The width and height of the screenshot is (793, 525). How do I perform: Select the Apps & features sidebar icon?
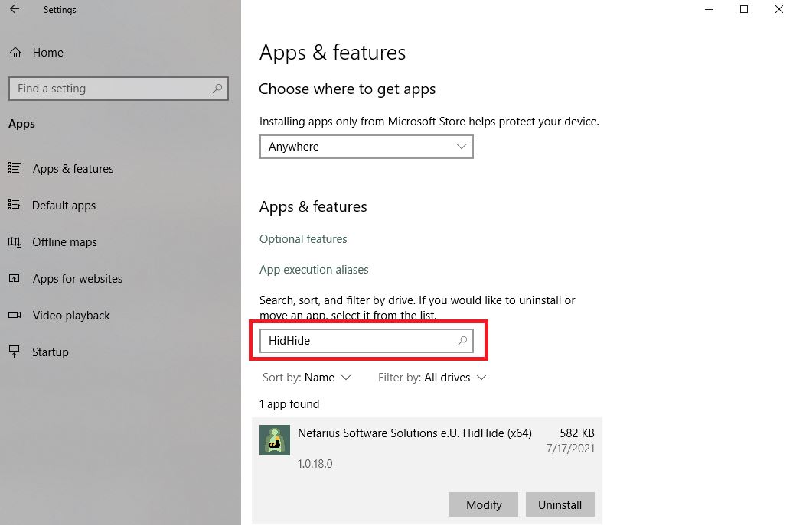16,169
